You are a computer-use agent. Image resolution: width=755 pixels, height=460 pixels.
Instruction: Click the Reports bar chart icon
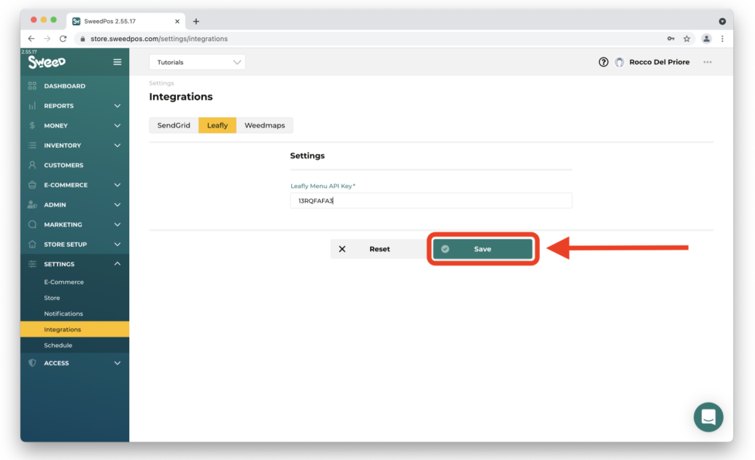coord(33,106)
